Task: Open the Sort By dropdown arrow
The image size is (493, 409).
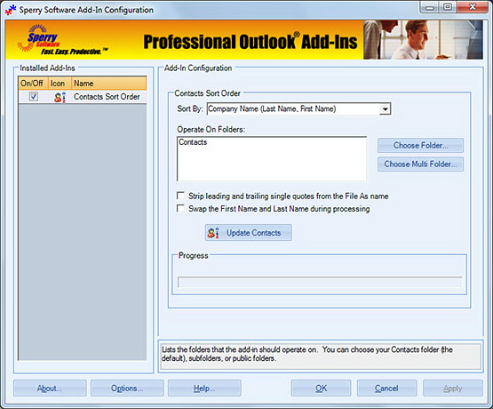Action: click(385, 109)
